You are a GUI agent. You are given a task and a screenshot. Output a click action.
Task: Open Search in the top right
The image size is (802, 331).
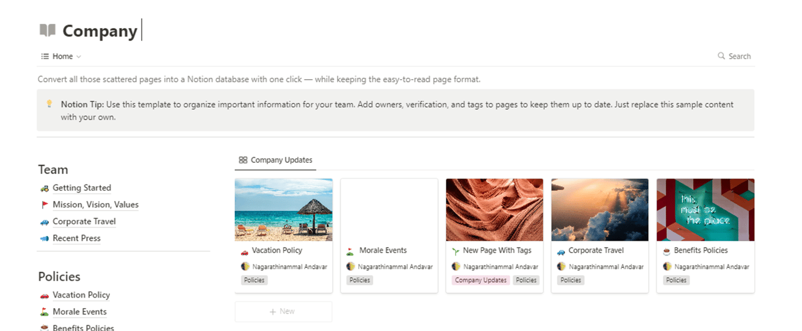[x=734, y=56]
